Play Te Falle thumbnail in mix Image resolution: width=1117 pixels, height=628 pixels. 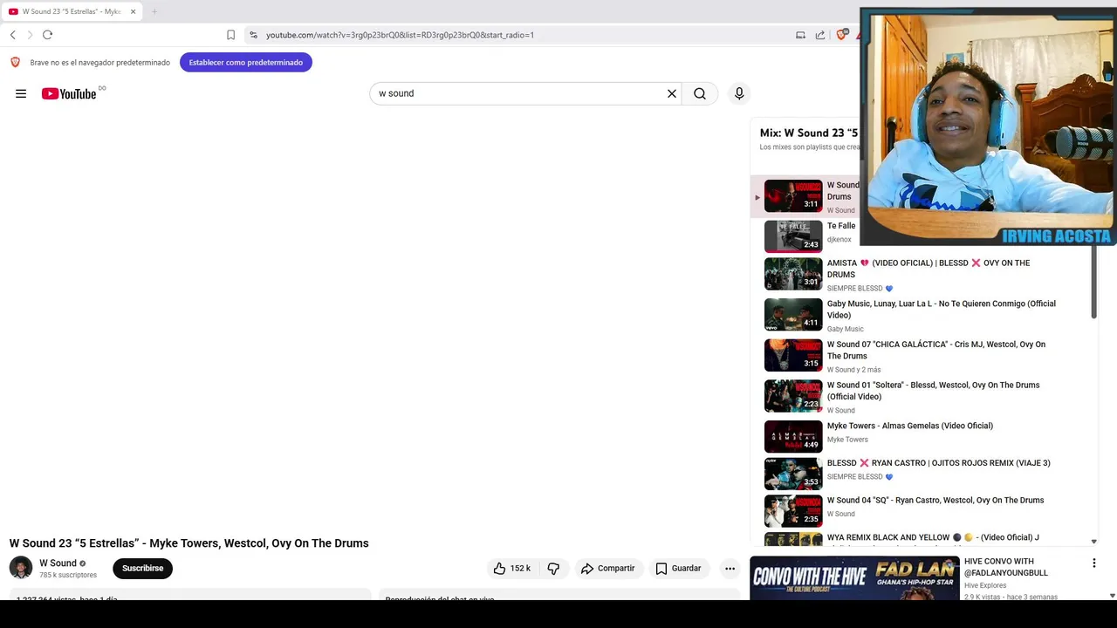tap(793, 236)
